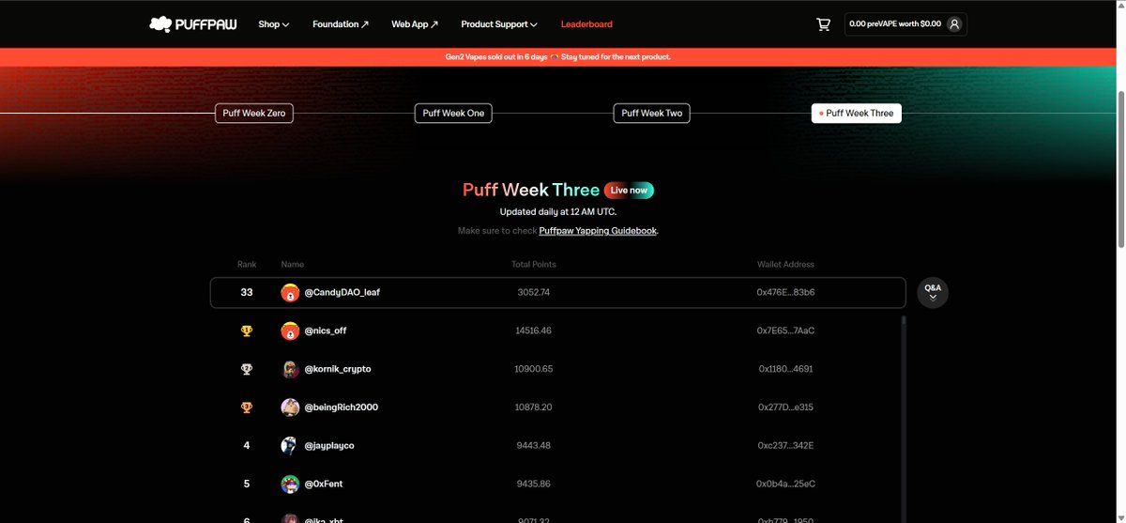The image size is (1126, 523).
Task: Click @kornik_crypto avatar image
Action: (290, 369)
